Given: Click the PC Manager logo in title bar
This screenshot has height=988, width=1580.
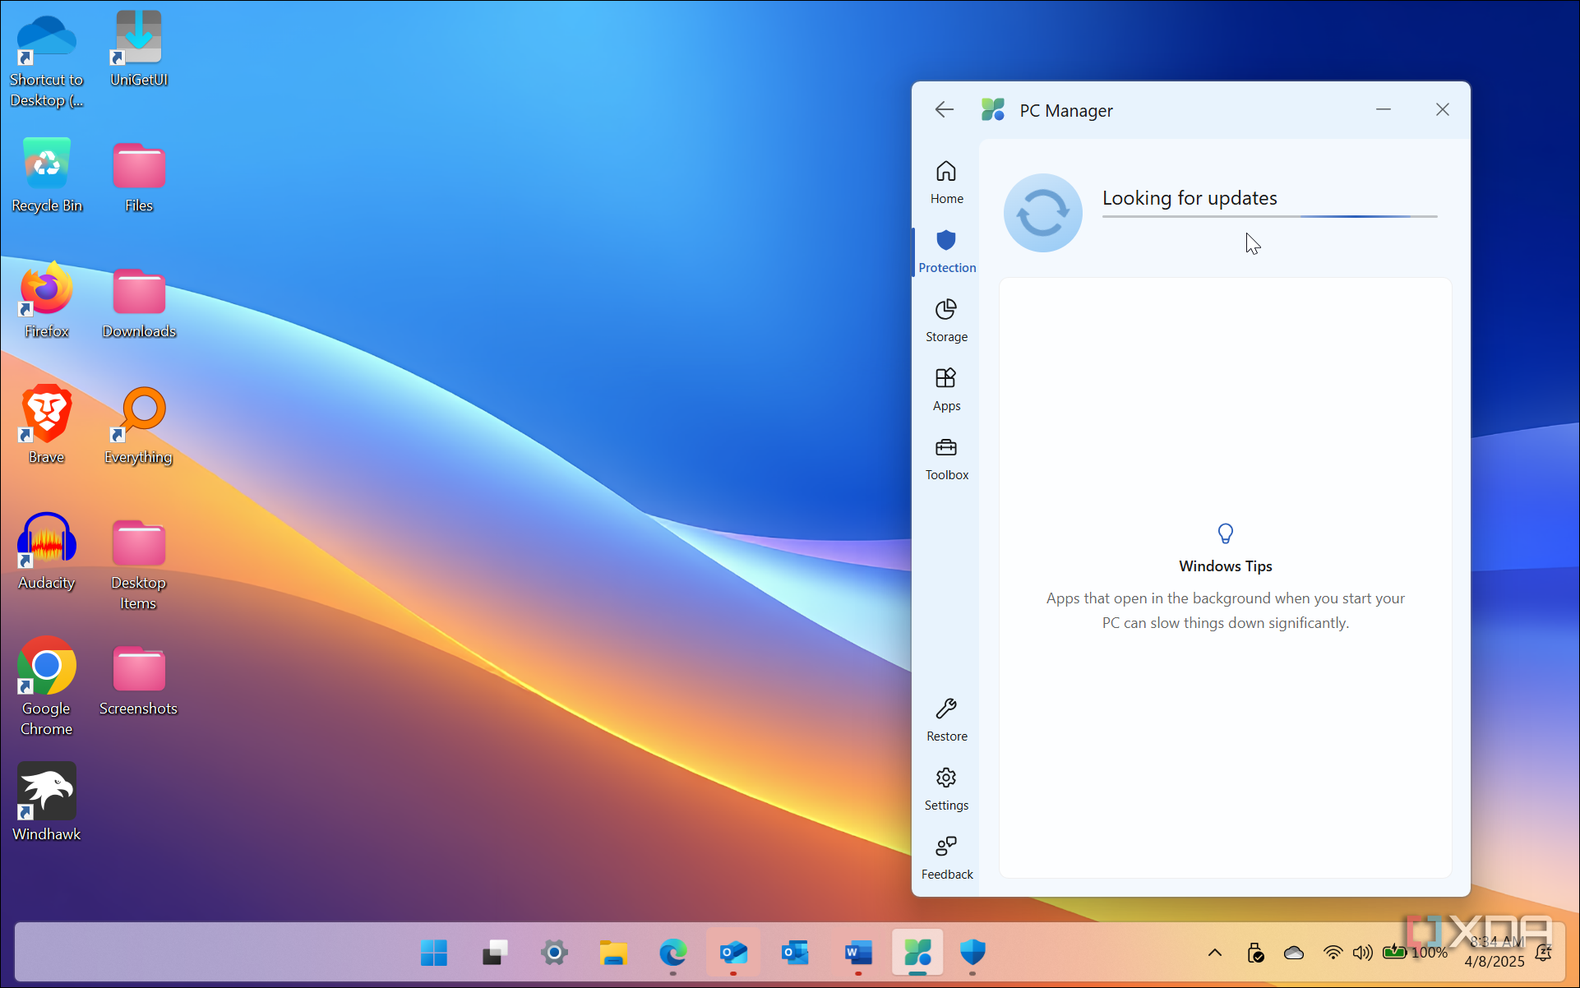Looking at the screenshot, I should [x=993, y=109].
